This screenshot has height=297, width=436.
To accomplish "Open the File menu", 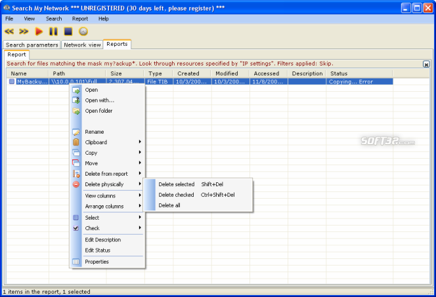I will (x=9, y=18).
